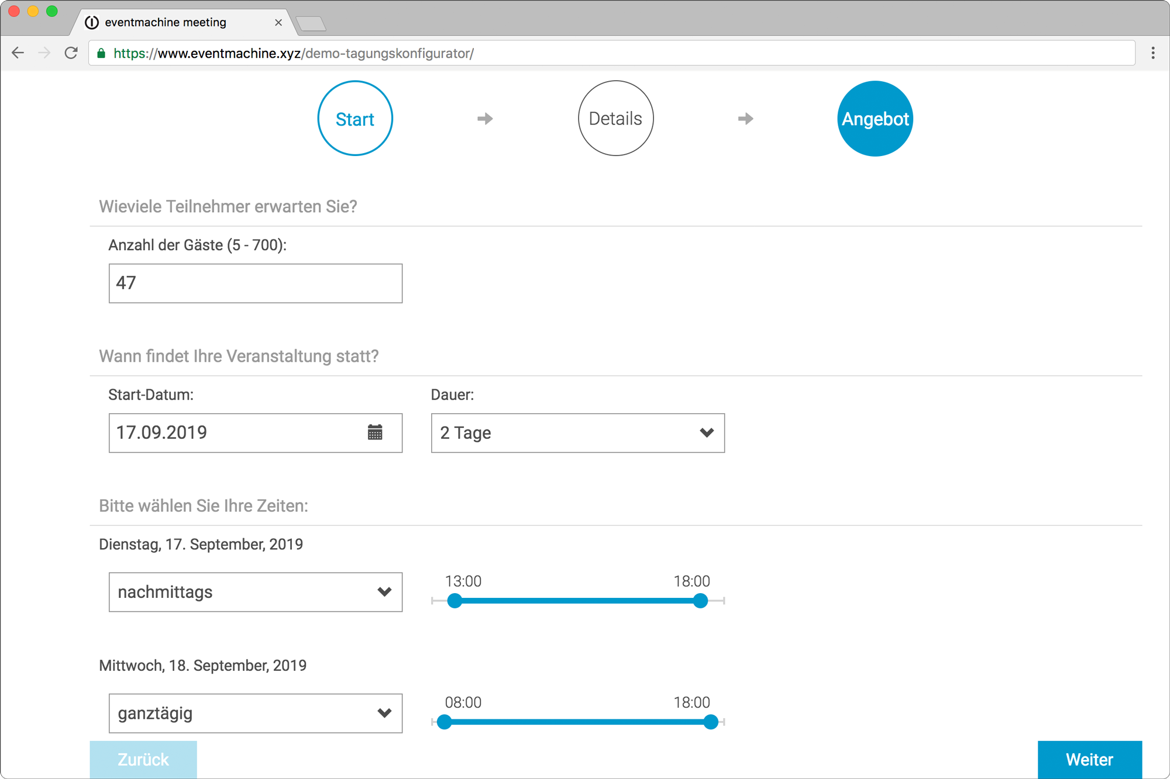Screen dimensions: 1170x779
Task: Open the empty new tab
Action: point(311,22)
